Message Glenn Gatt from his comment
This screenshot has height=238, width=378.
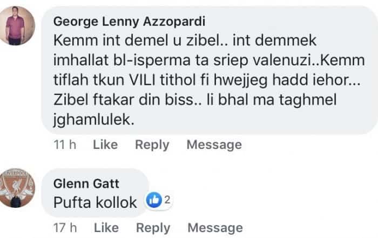point(215,228)
